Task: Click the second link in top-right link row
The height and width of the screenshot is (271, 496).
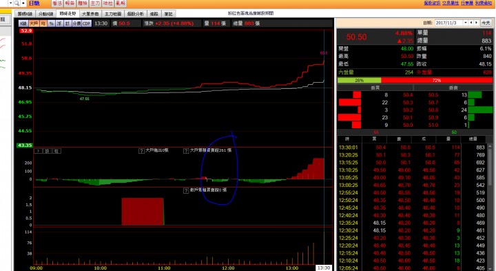Action: [x=451, y=3]
